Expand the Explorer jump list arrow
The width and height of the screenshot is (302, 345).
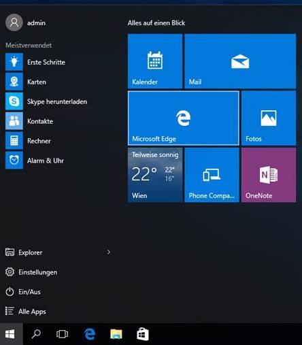(x=109, y=252)
